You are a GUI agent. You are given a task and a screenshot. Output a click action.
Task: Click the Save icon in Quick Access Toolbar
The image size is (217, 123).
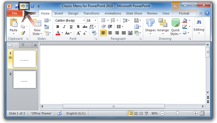pos(17,6)
